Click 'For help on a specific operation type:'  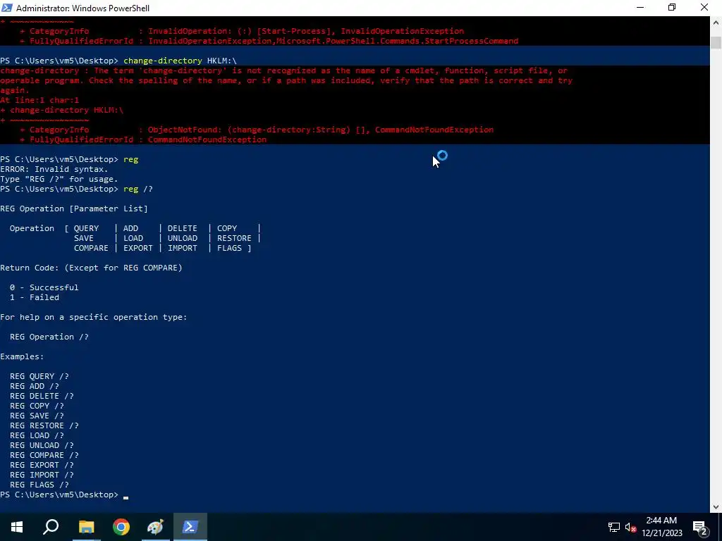click(94, 318)
